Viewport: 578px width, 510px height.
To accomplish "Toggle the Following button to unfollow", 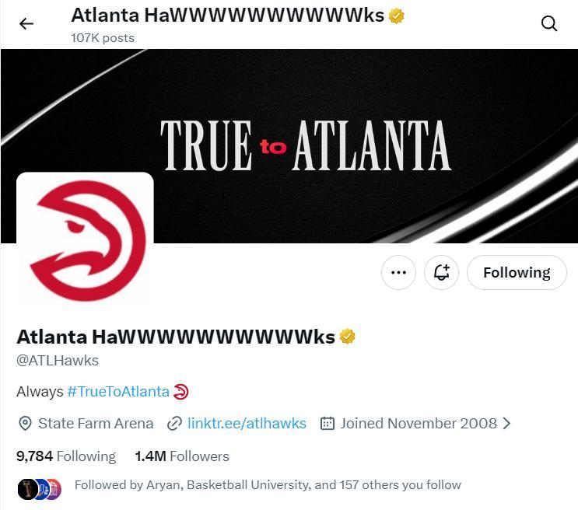I will tap(517, 272).
